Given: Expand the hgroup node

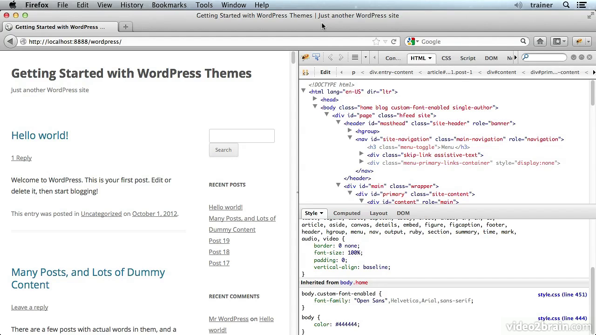Looking at the screenshot, I should click(x=350, y=131).
